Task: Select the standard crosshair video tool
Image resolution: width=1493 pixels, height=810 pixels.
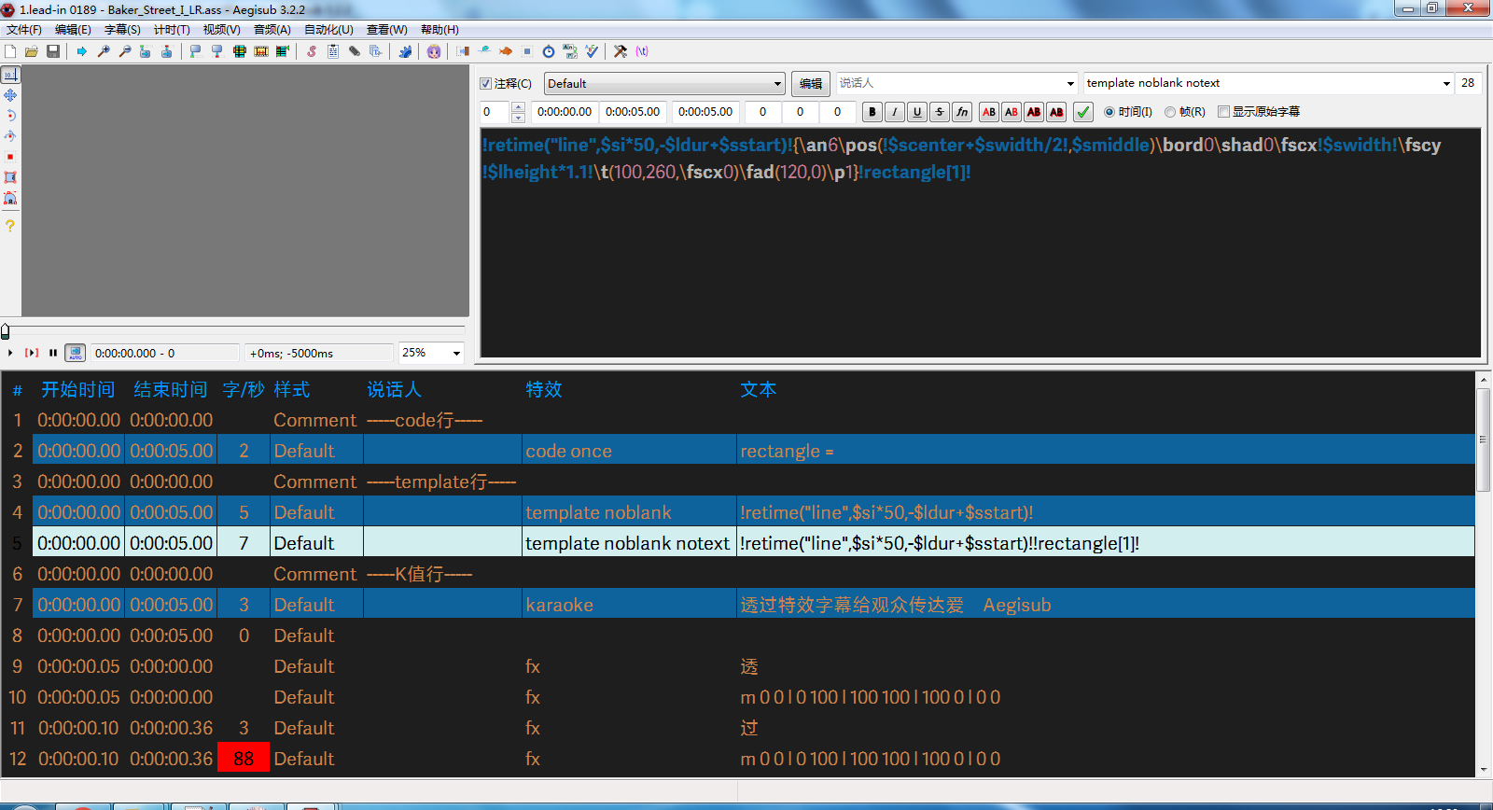Action: coord(10,75)
